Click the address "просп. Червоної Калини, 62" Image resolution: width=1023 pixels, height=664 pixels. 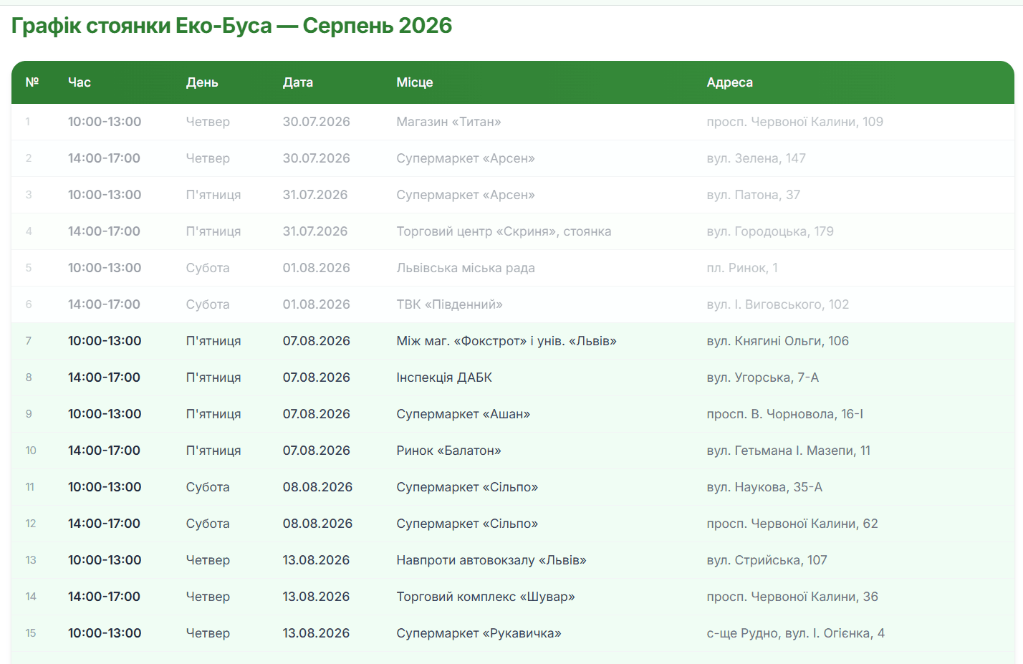(792, 524)
